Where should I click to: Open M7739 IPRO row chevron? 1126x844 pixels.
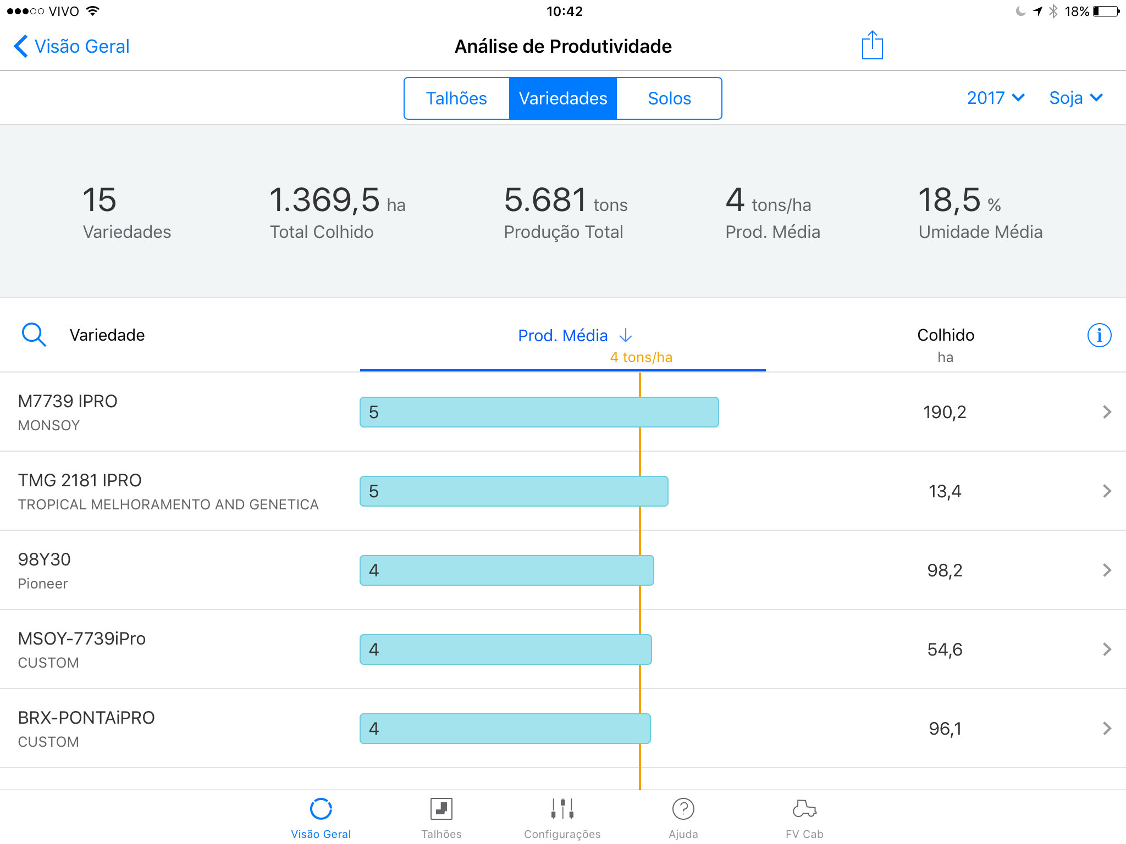[1107, 412]
